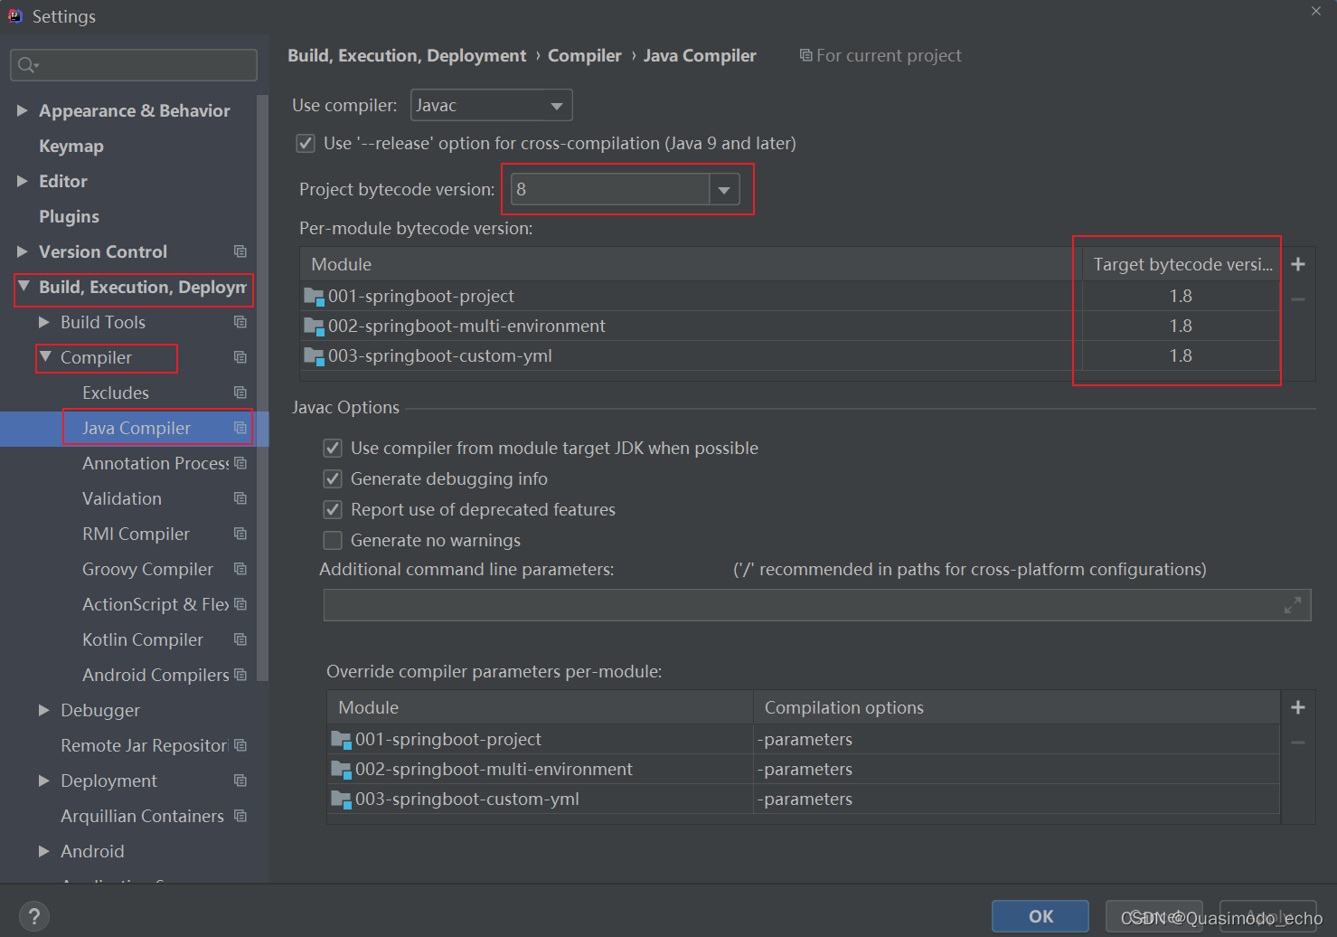Click the project-level icon beside Groovy Compiler

tap(240, 569)
